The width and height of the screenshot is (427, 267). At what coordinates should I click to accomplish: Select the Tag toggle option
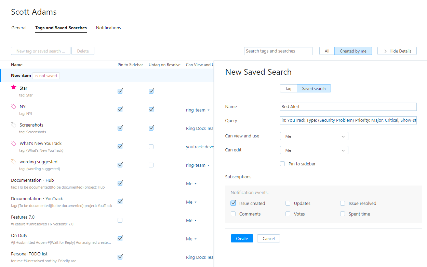pyautogui.click(x=288, y=89)
